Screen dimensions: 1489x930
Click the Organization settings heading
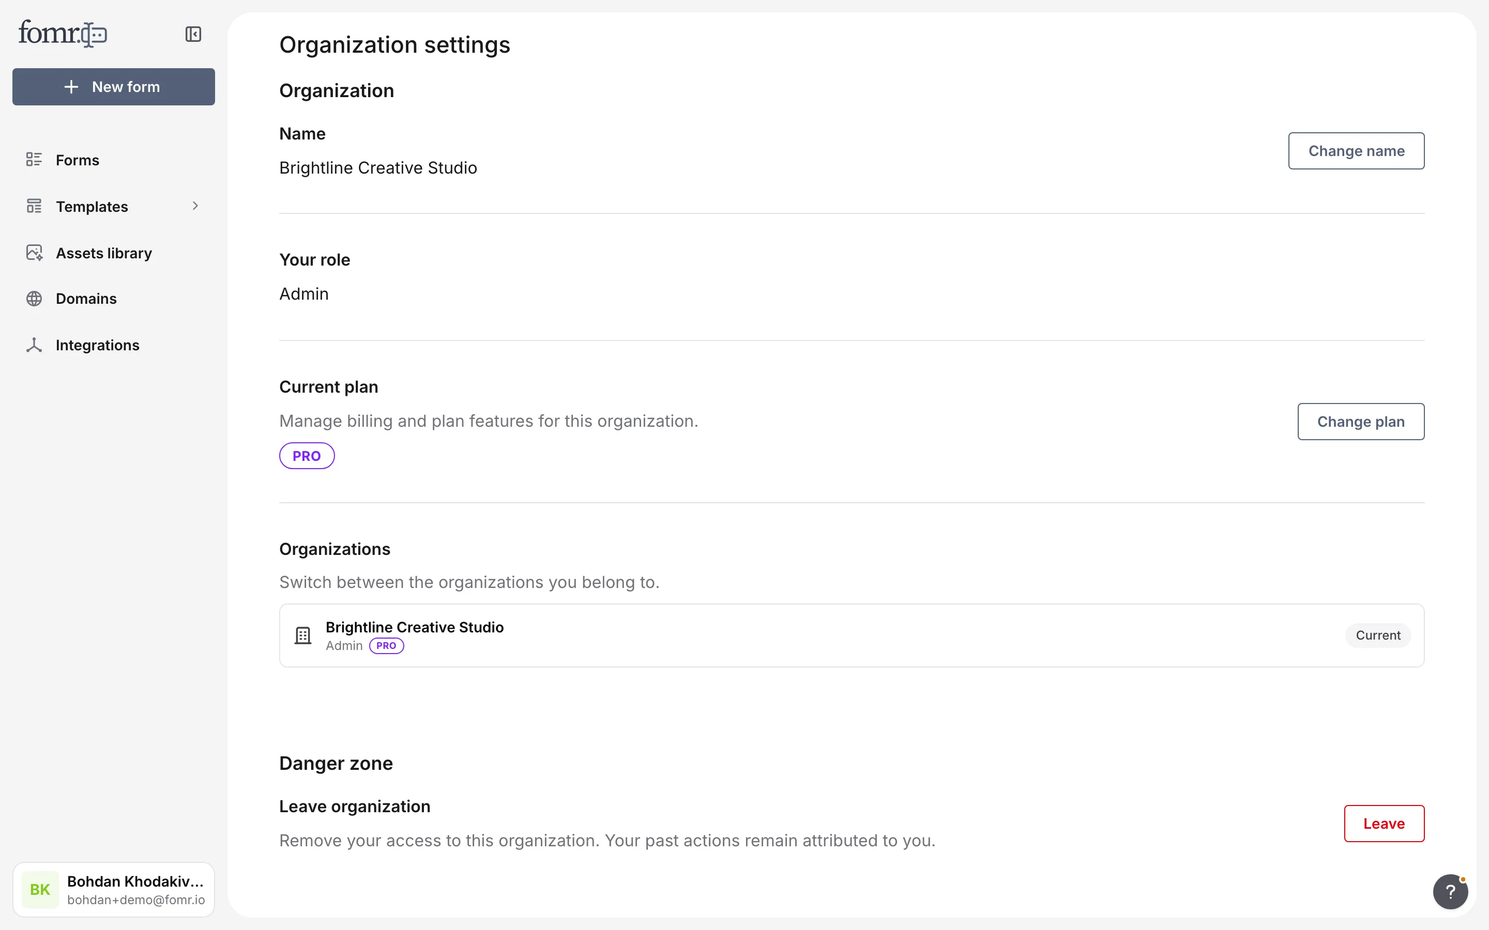click(x=394, y=45)
